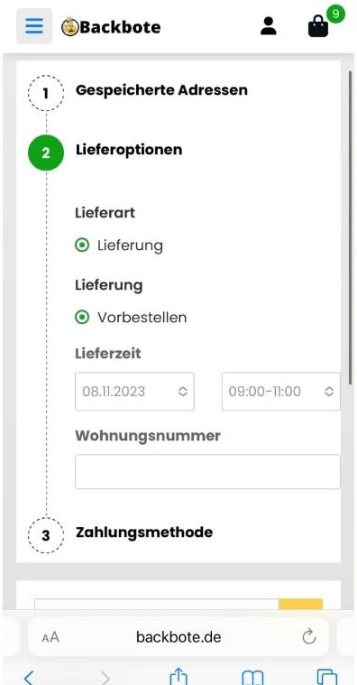The height and width of the screenshot is (685, 357).
Task: Select the Vorbestellen radio button
Action: click(x=82, y=317)
